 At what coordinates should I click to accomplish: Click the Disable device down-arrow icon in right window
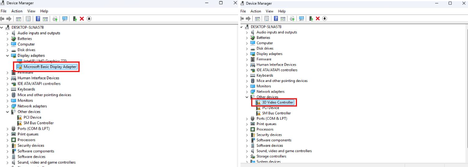[324, 18]
